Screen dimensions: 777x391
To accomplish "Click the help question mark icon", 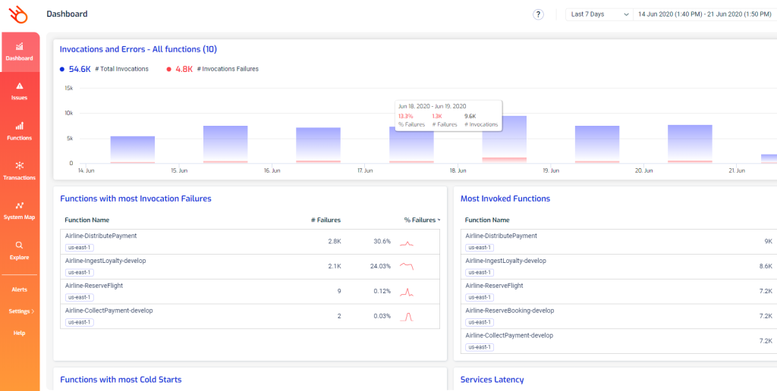I will [x=538, y=14].
